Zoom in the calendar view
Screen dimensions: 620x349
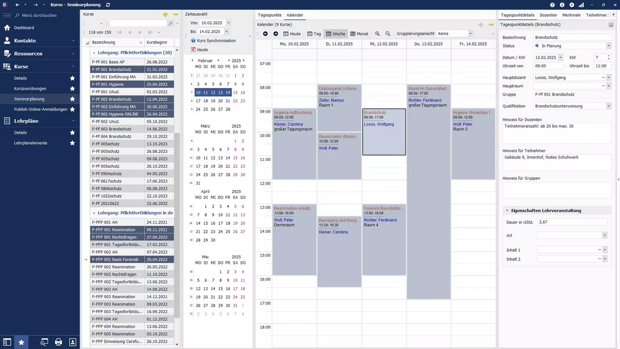click(378, 34)
